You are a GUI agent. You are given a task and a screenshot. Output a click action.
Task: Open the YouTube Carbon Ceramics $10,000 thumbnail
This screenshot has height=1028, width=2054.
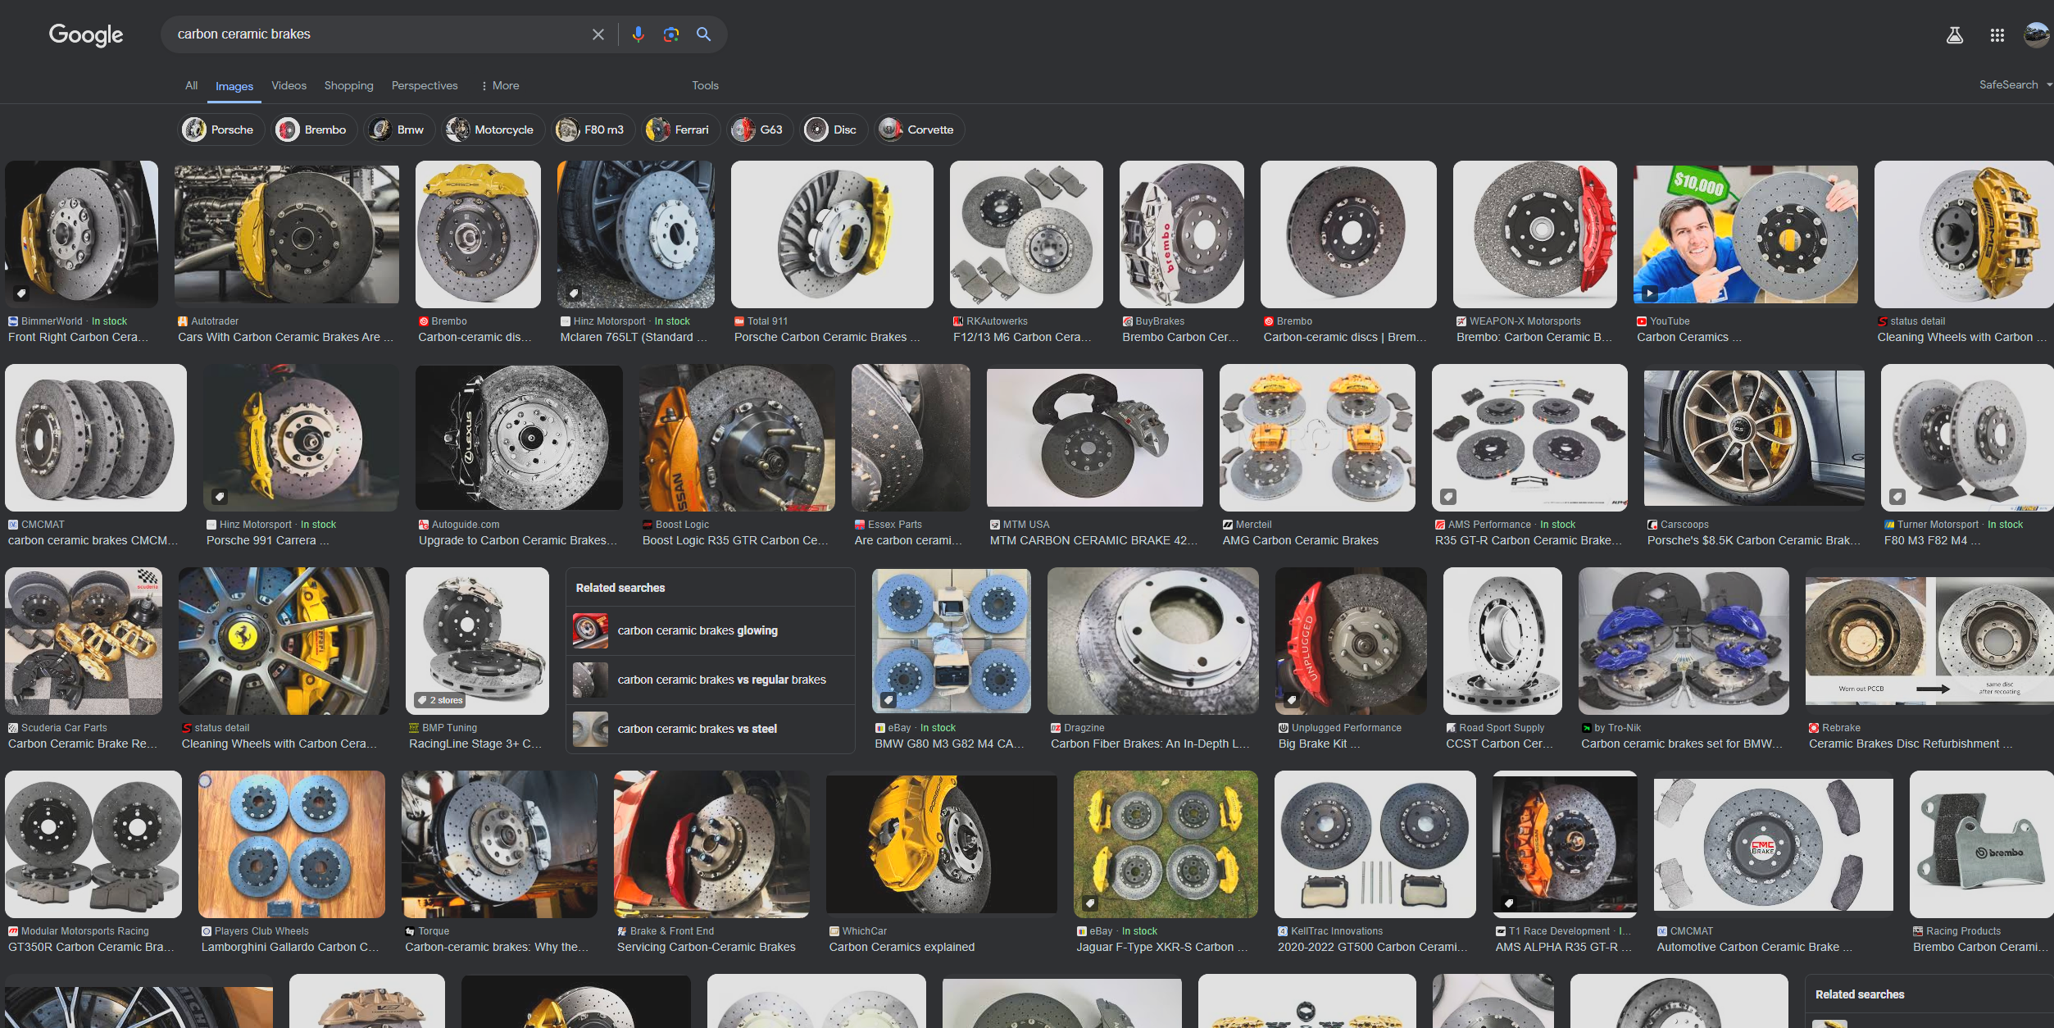[1745, 234]
